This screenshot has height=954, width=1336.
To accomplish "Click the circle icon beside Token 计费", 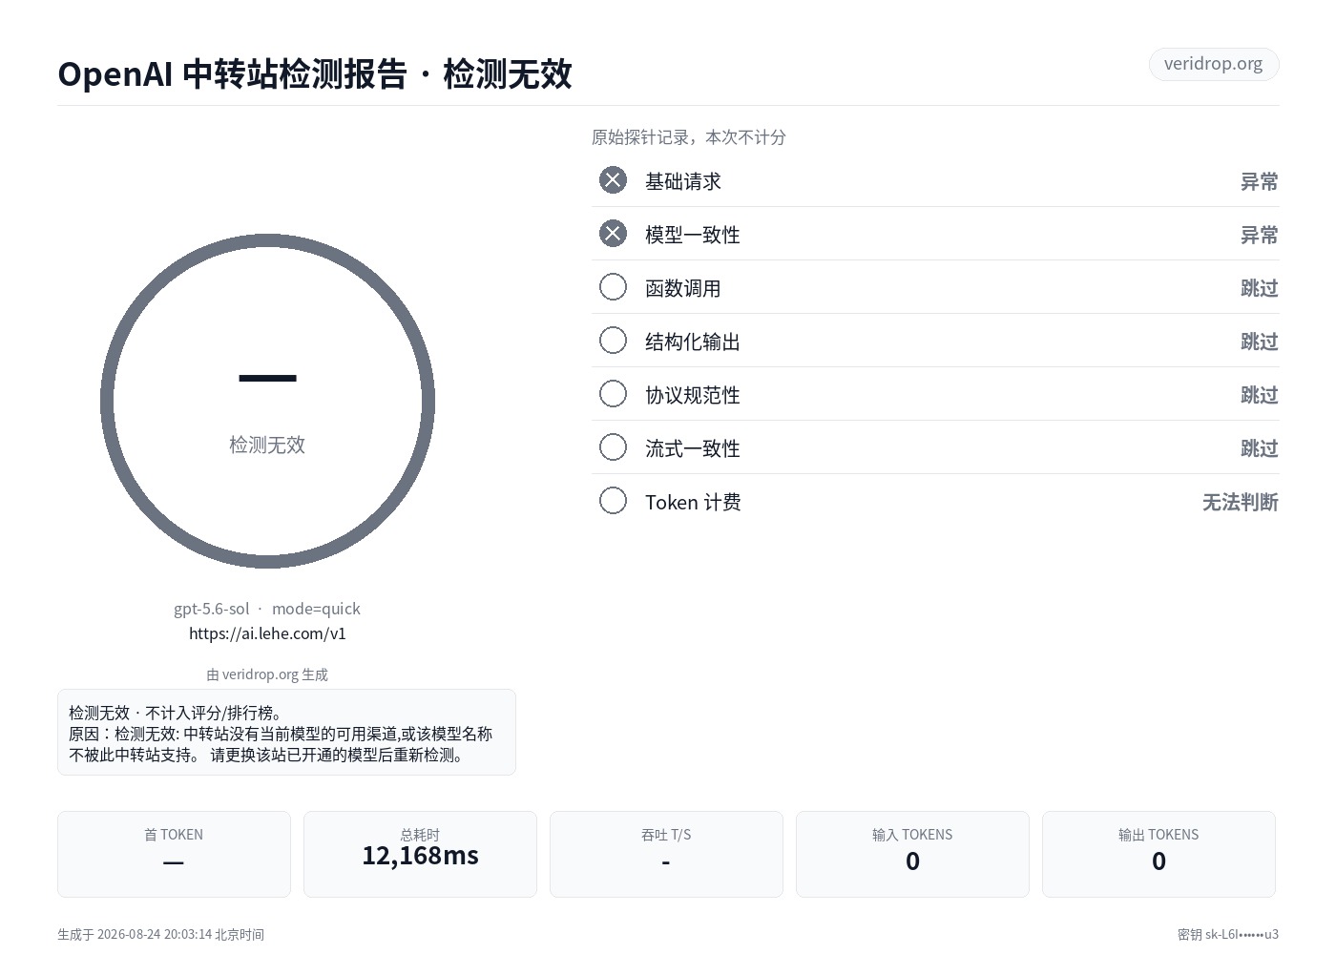I will point(613,501).
